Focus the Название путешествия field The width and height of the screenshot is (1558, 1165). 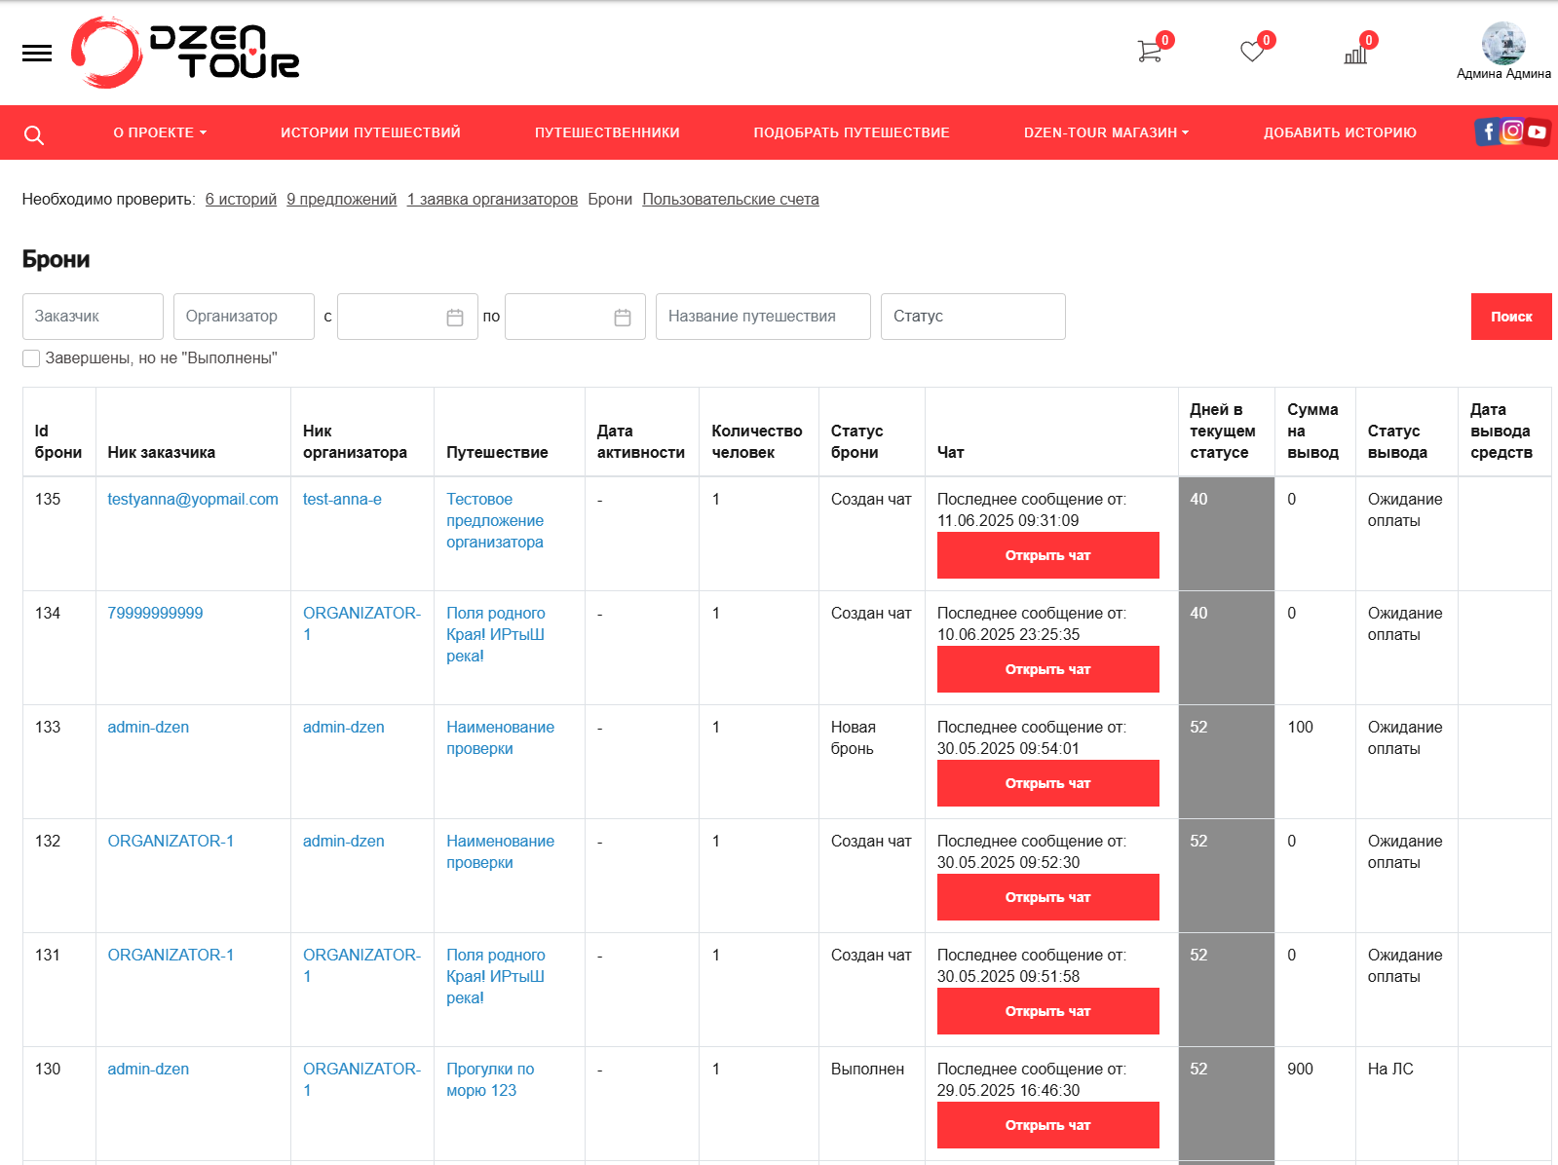tap(763, 317)
